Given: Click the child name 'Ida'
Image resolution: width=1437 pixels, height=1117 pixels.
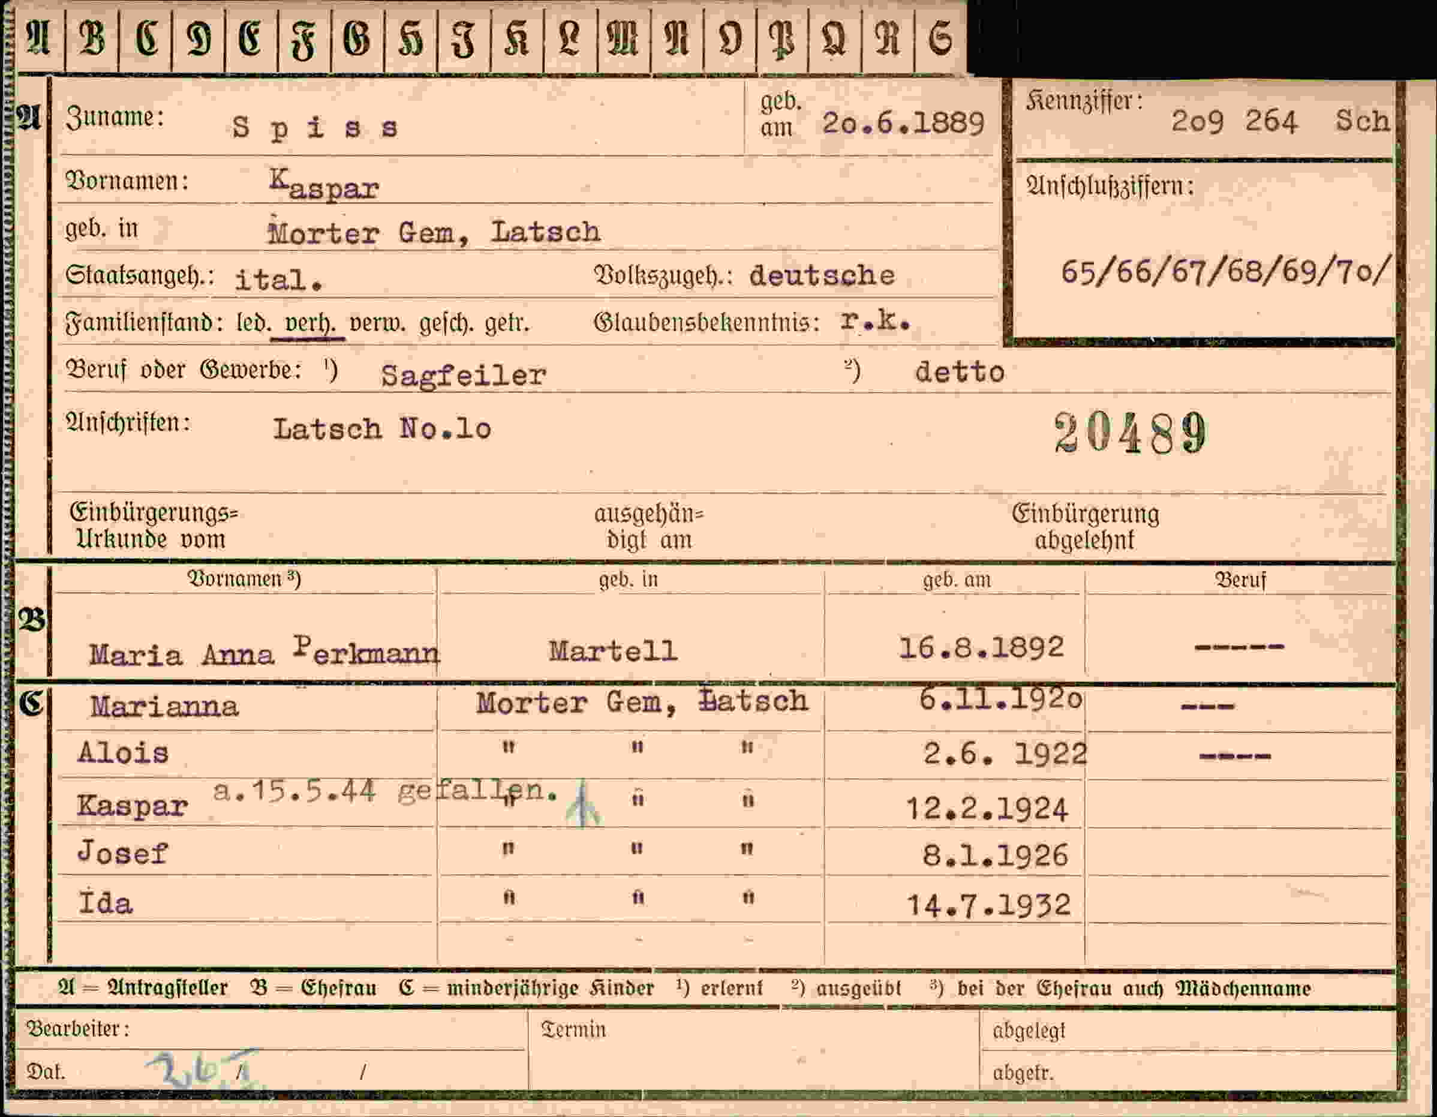Looking at the screenshot, I should tap(106, 901).
